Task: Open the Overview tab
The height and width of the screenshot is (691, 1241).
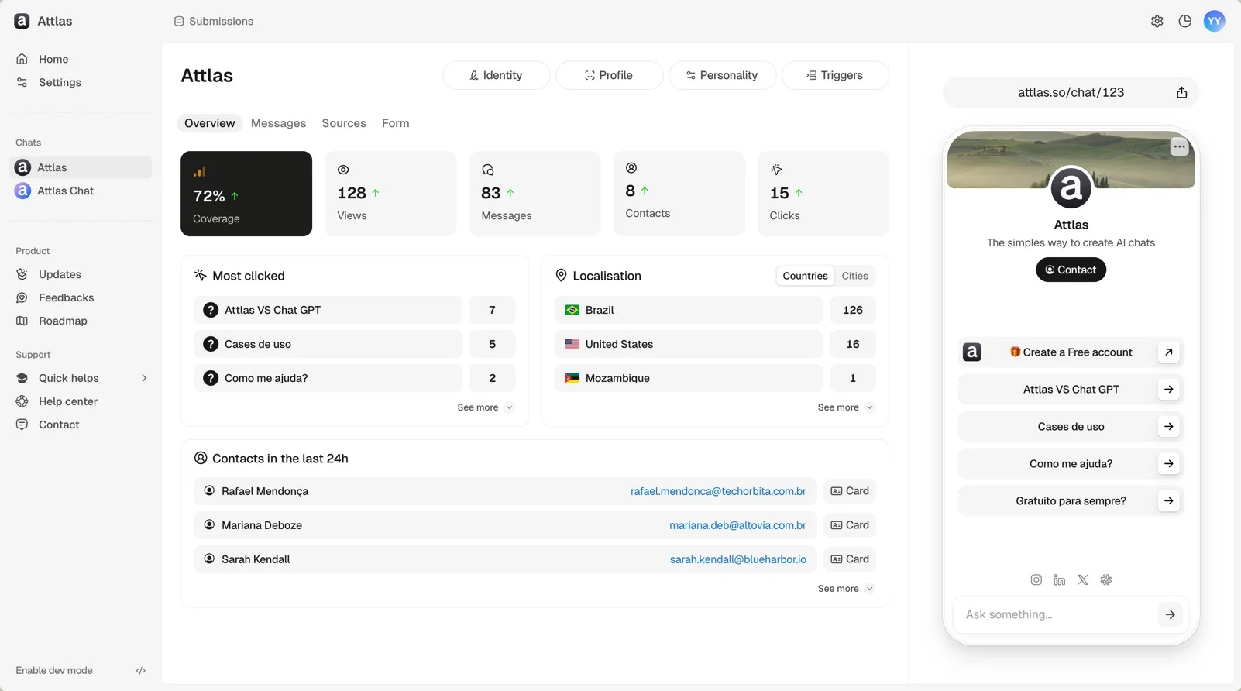Action: pyautogui.click(x=209, y=123)
